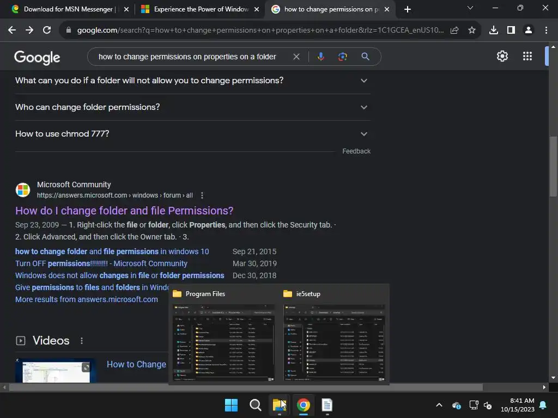This screenshot has height=418, width=558.
Task: Click the Google search input field
Action: (187, 57)
